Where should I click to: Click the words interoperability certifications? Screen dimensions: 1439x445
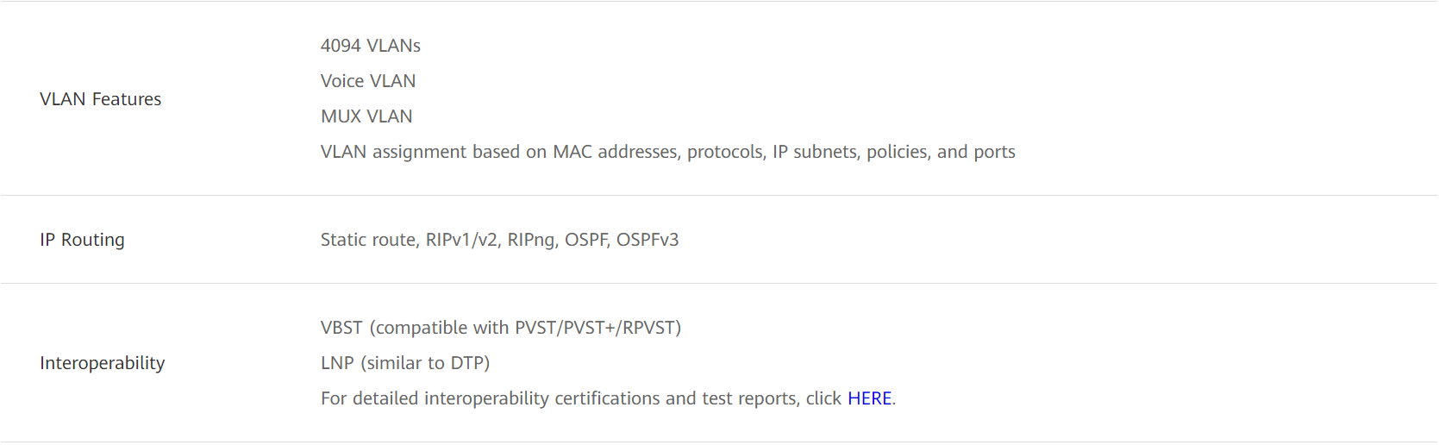(x=542, y=398)
